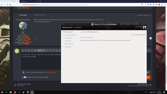167x94 pixels.
Task: Click the blue bookmark star
Action: pyautogui.click(x=150, y=5)
